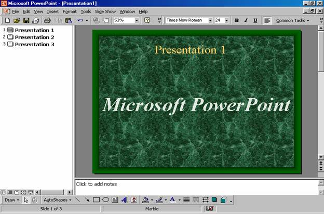Apply Shadow from drawing toolbar

pyautogui.click(x=214, y=200)
